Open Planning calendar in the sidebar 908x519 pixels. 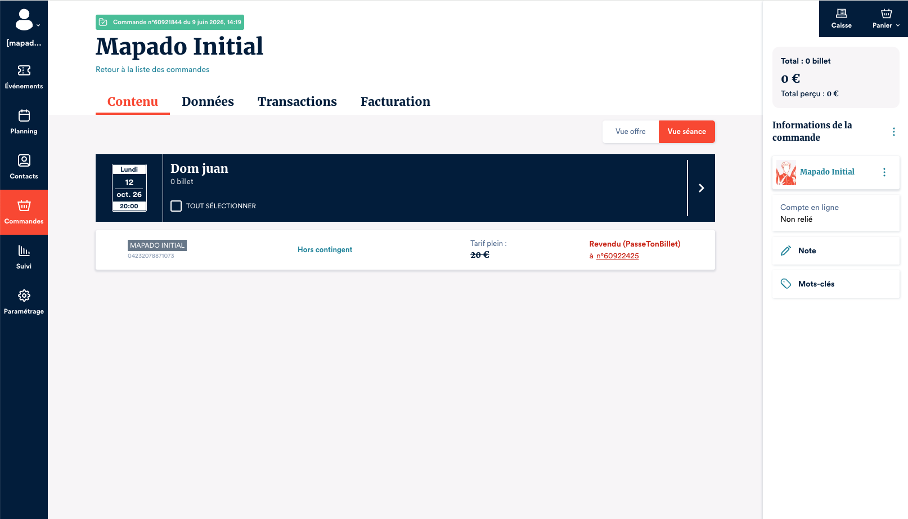24,122
